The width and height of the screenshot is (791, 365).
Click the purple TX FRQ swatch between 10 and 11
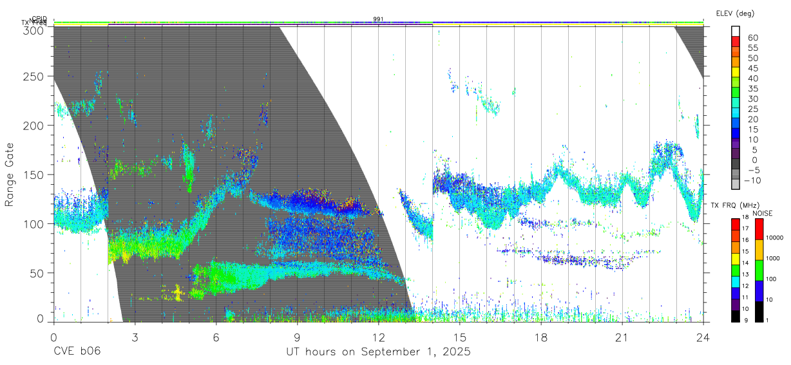[x=736, y=304]
